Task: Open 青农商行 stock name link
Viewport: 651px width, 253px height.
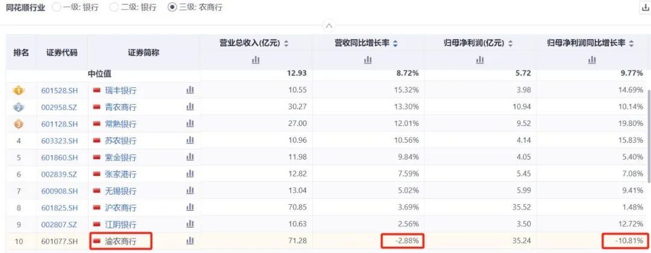Action: coord(121,107)
